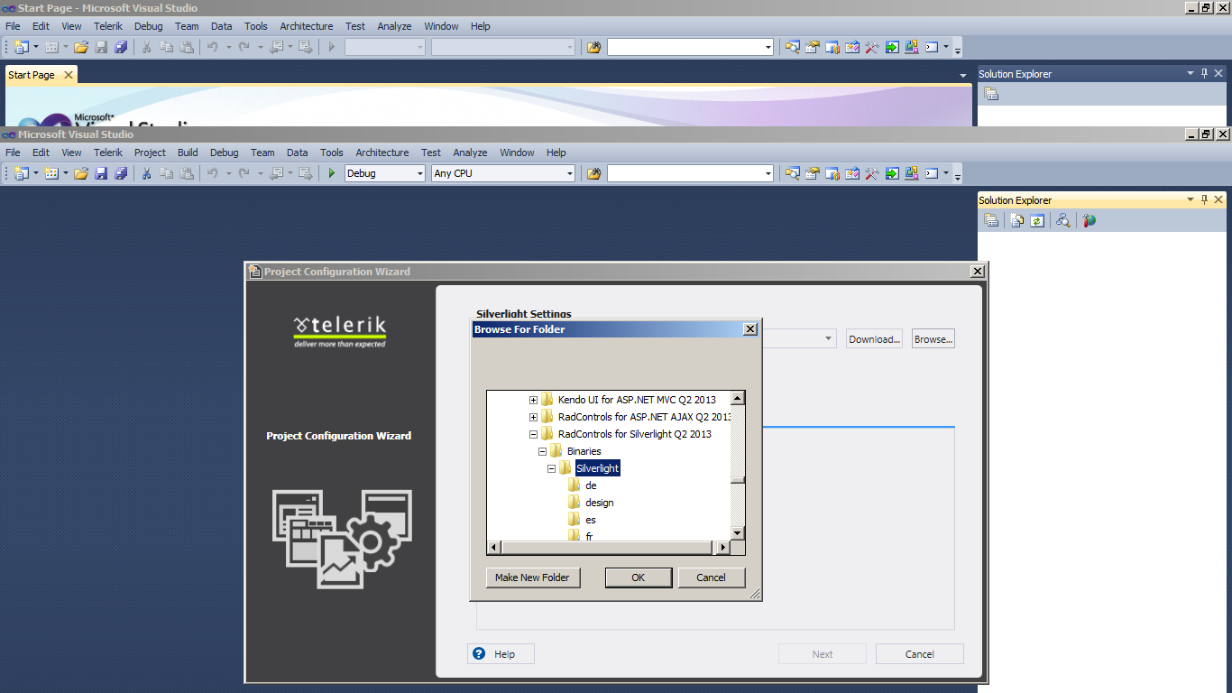
Task: Click folder tree vertical scrollbar up arrow
Action: click(x=738, y=399)
